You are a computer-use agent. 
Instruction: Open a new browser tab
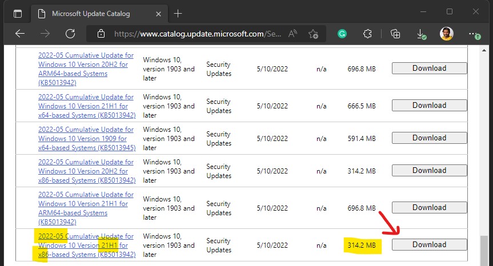[178, 14]
